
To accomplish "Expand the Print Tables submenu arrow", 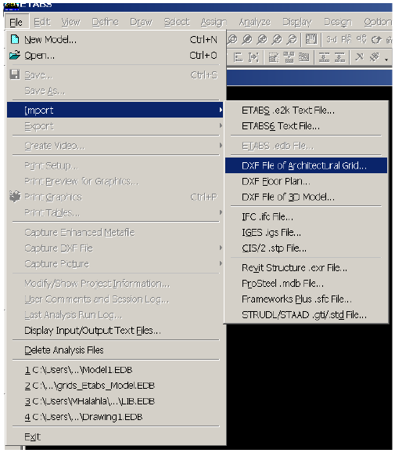I will point(221,212).
